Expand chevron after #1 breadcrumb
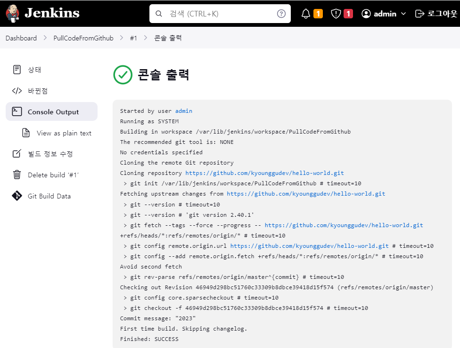460x348 pixels. tap(145, 38)
